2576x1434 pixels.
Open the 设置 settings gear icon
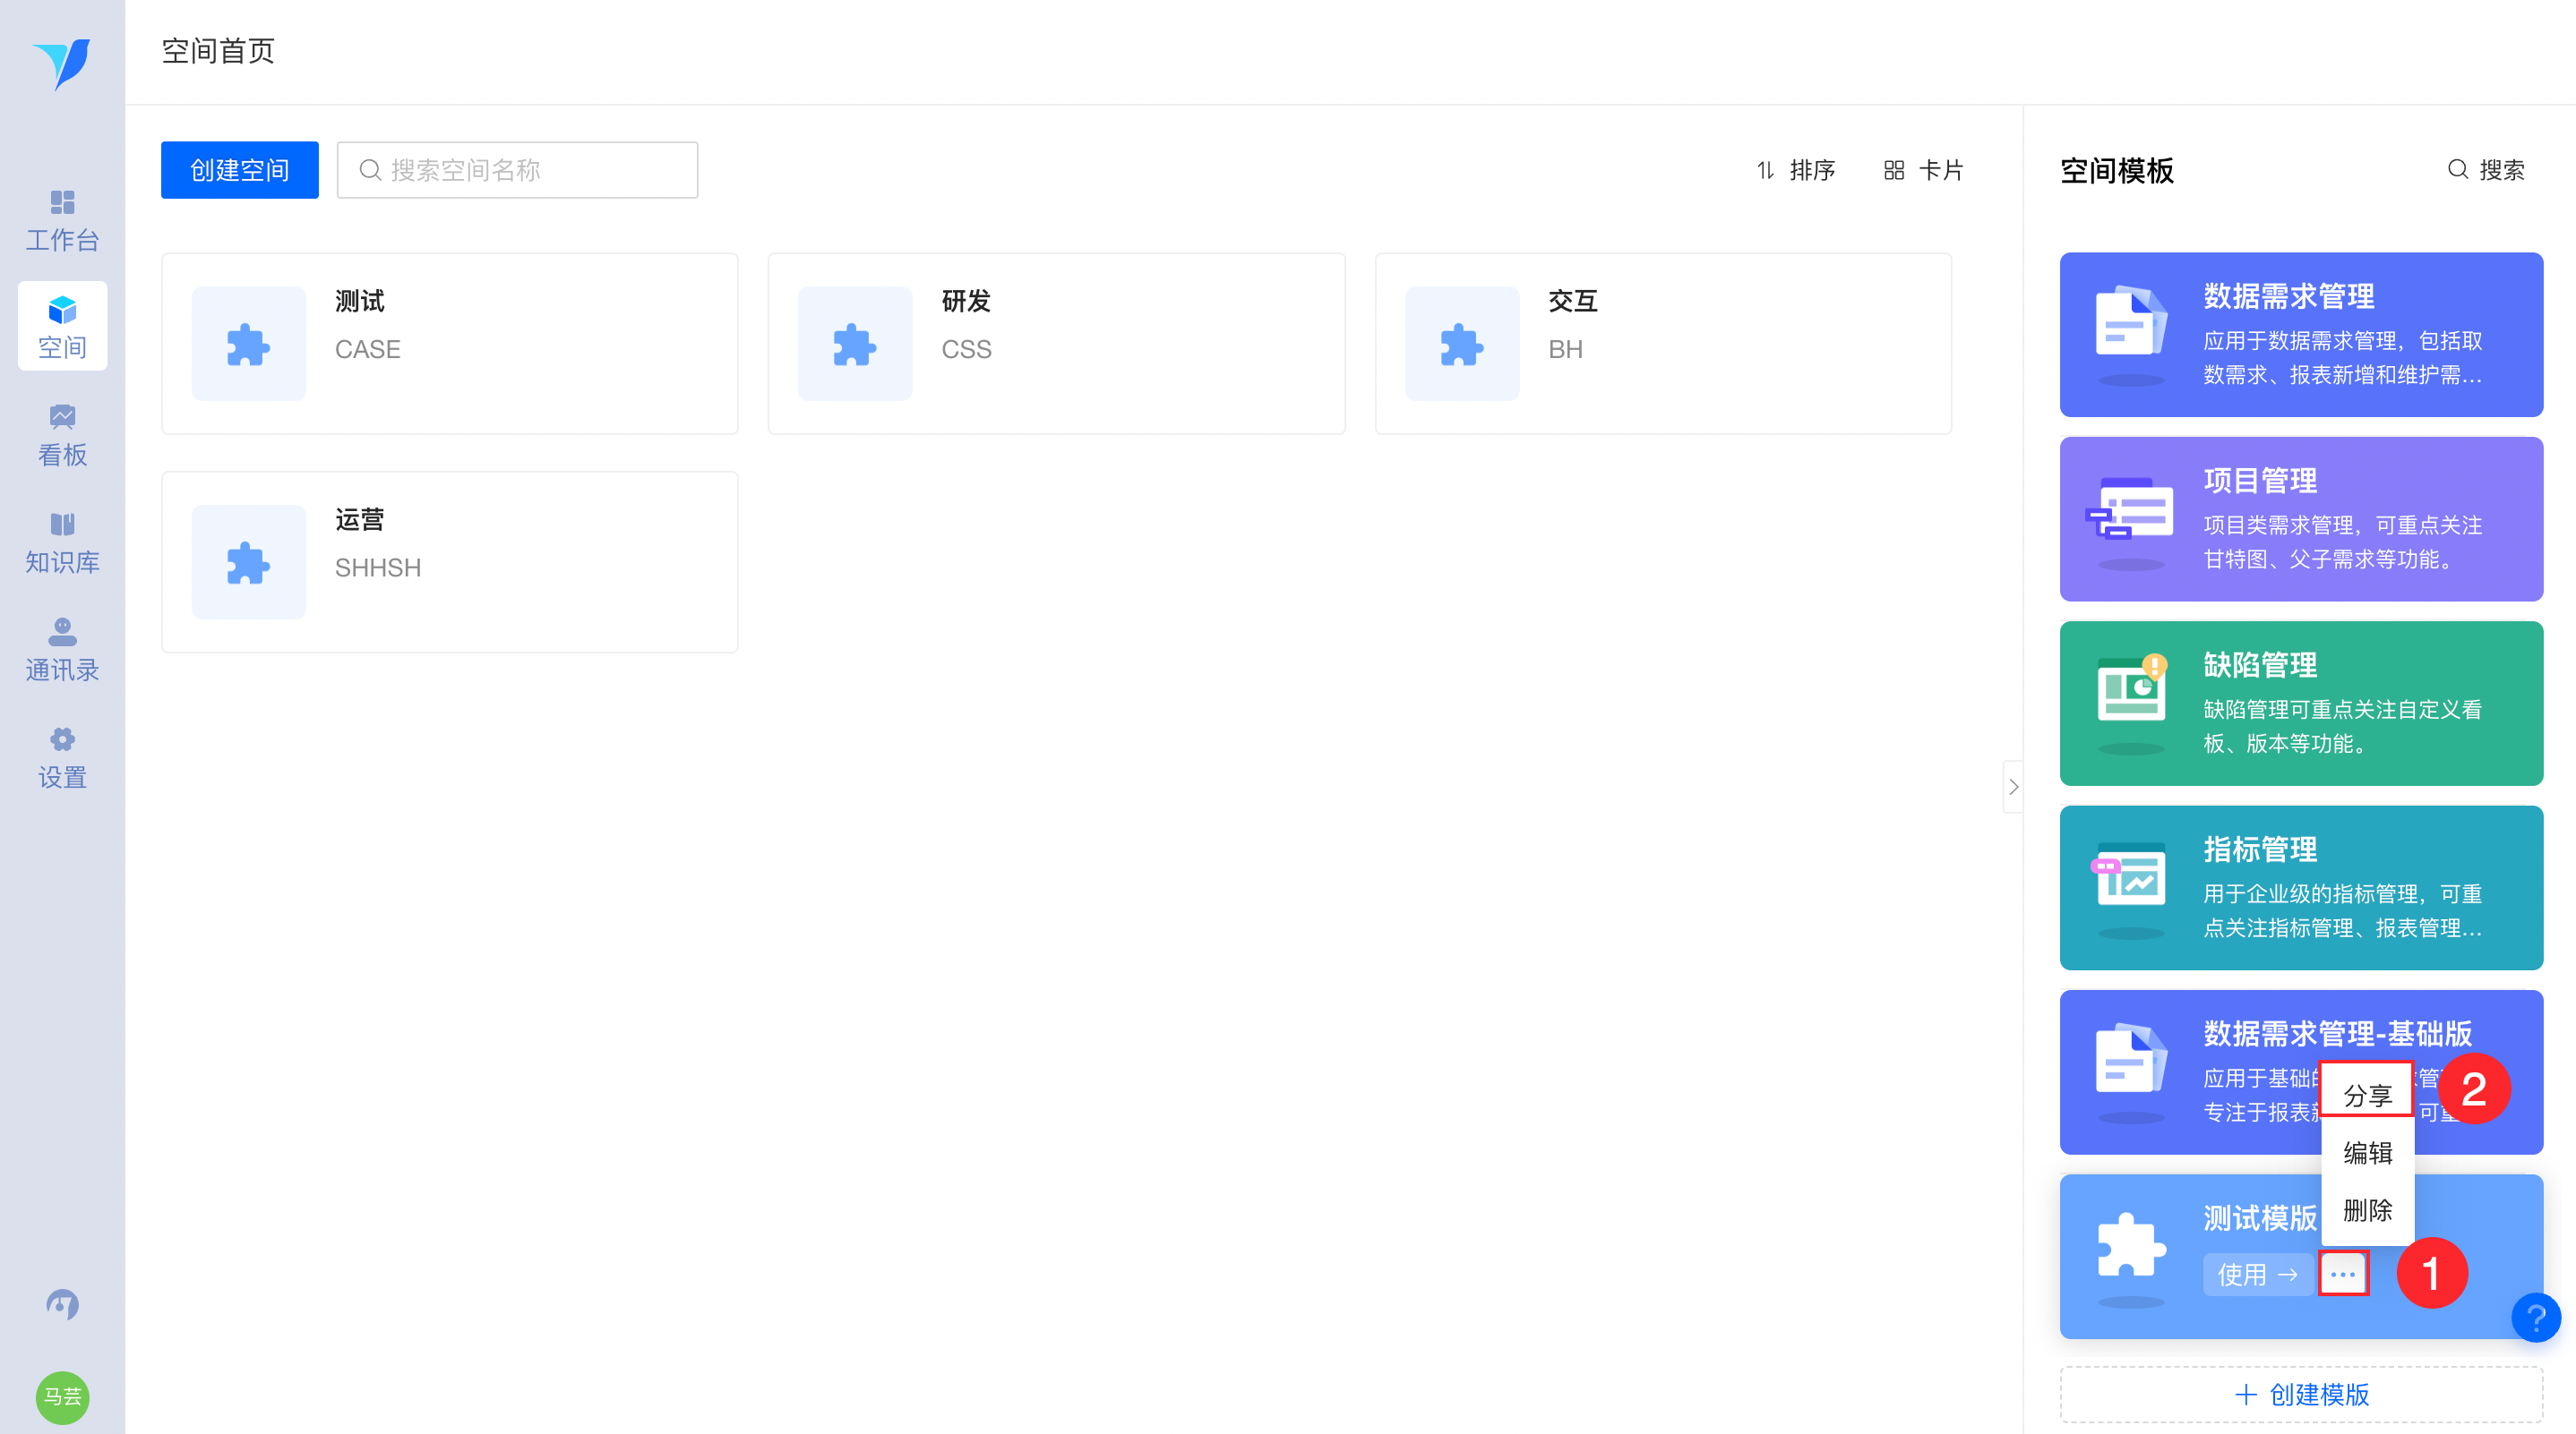click(62, 757)
